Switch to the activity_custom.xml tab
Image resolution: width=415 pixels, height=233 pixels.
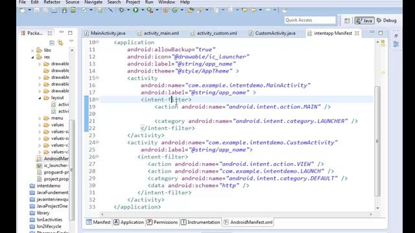pos(214,33)
